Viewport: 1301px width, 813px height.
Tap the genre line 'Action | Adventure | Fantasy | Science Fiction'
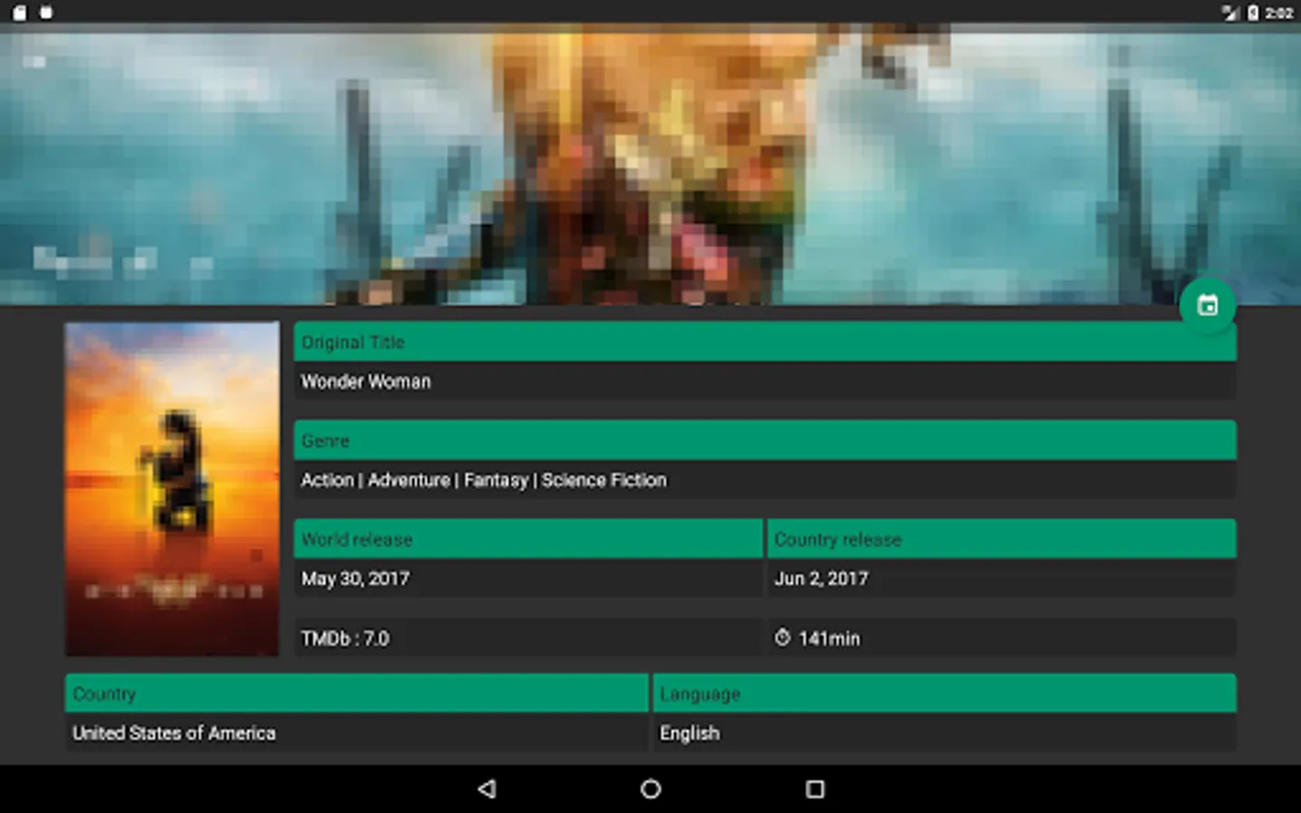coord(483,480)
